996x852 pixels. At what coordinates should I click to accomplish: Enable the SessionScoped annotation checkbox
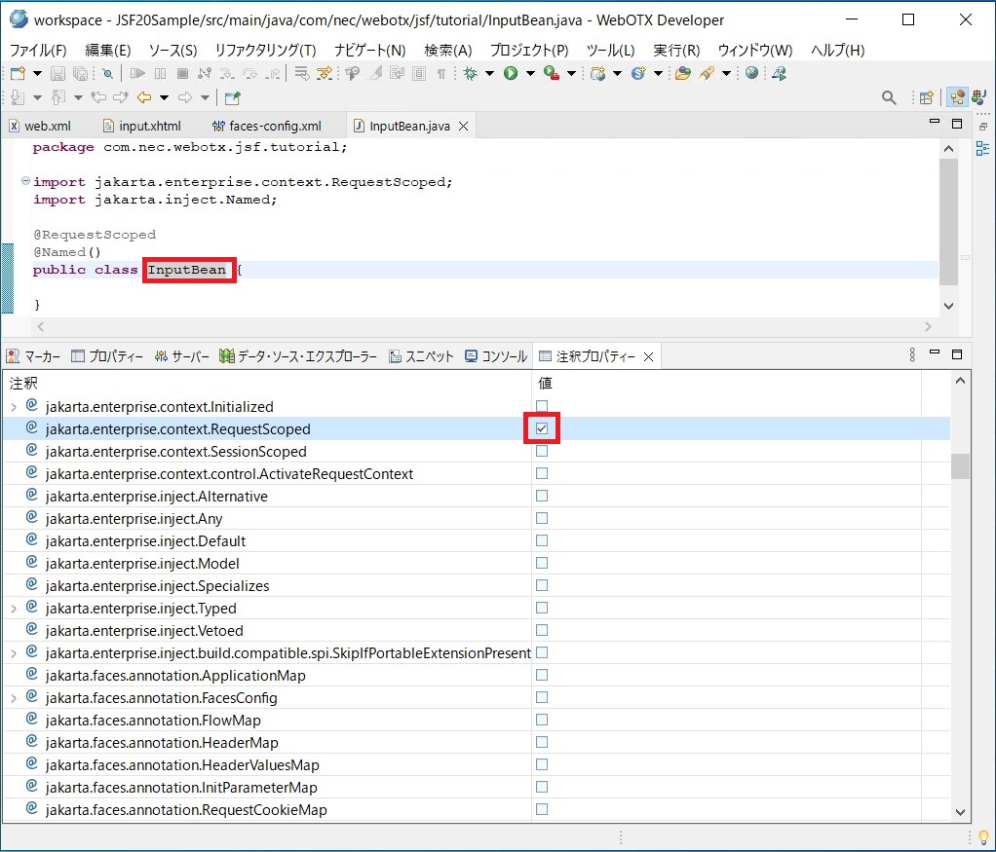(x=542, y=451)
